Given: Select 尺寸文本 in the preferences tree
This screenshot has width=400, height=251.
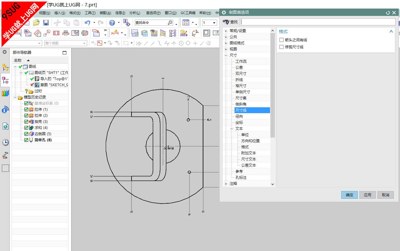Looking at the screenshot, I should tap(249, 159).
